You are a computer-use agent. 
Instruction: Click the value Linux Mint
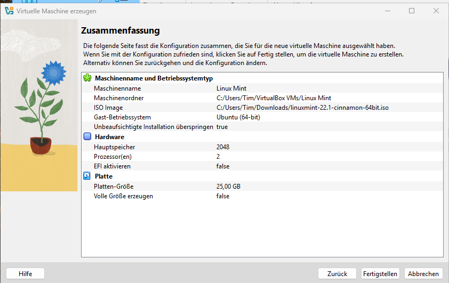231,88
